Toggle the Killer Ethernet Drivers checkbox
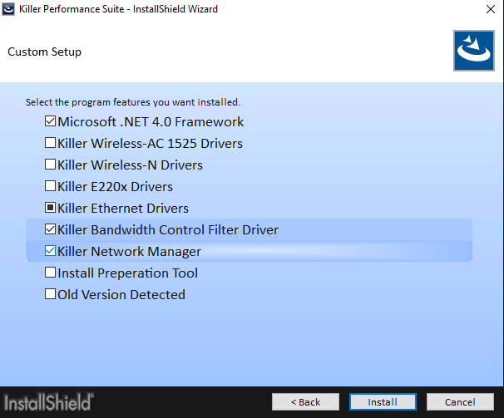The image size is (504, 418). coord(50,208)
